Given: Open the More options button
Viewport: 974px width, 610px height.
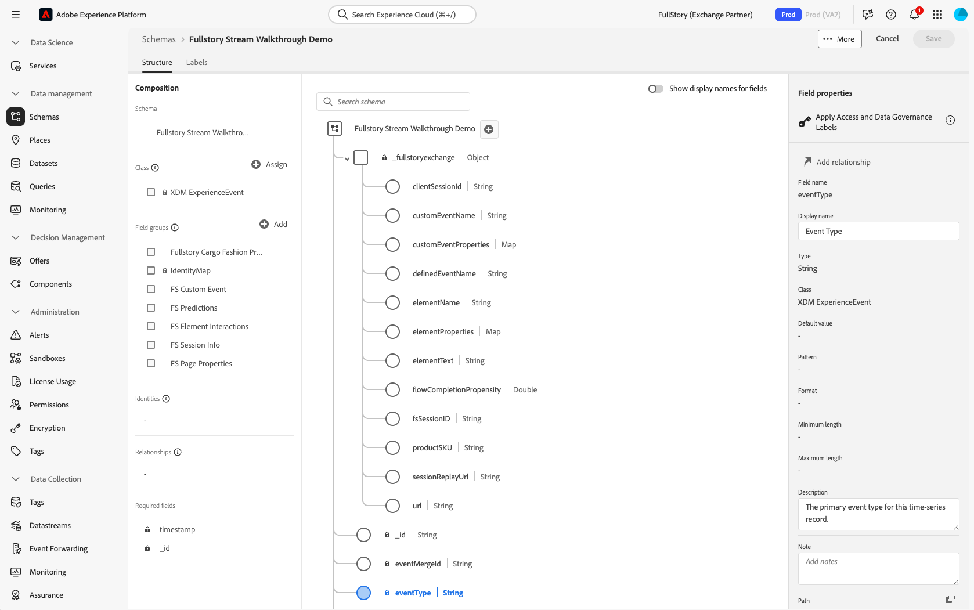Looking at the screenshot, I should pos(839,39).
